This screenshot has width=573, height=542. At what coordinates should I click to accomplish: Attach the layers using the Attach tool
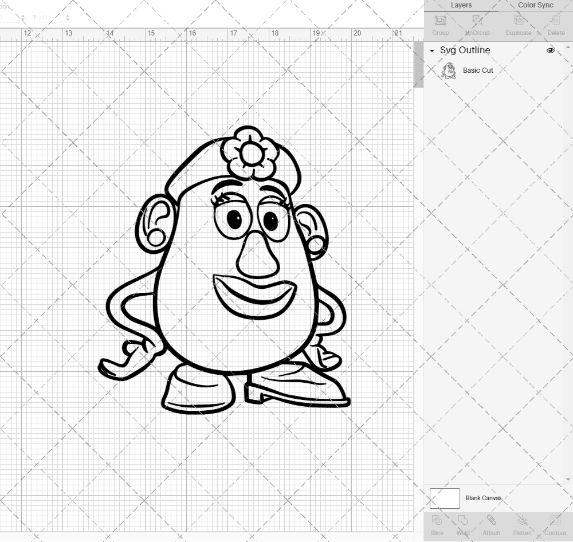point(492,524)
